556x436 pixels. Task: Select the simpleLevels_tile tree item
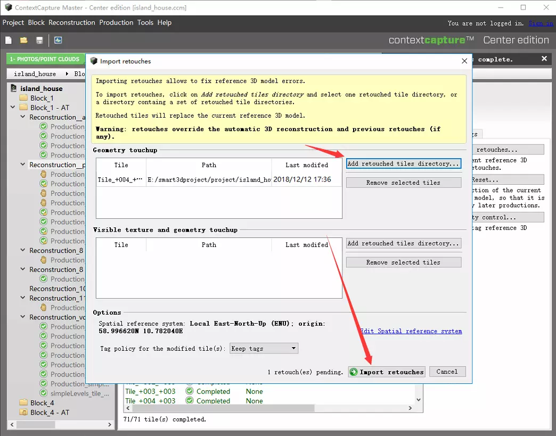click(79, 393)
